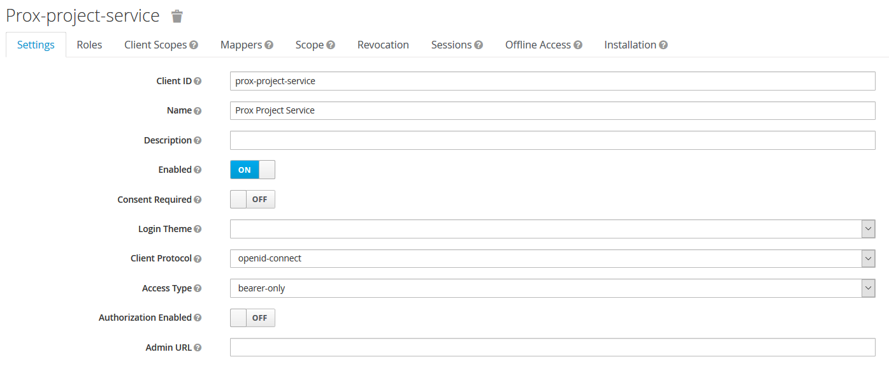The height and width of the screenshot is (366, 889).
Task: Open help icon next to Sessions tab
Action: click(479, 45)
